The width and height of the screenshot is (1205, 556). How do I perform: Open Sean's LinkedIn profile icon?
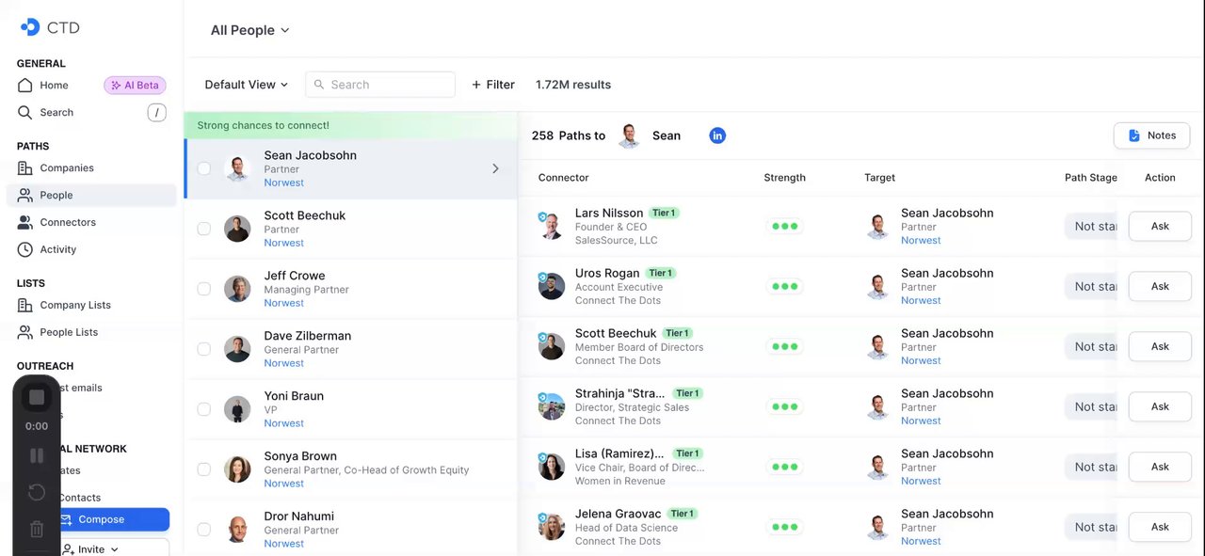pos(717,135)
